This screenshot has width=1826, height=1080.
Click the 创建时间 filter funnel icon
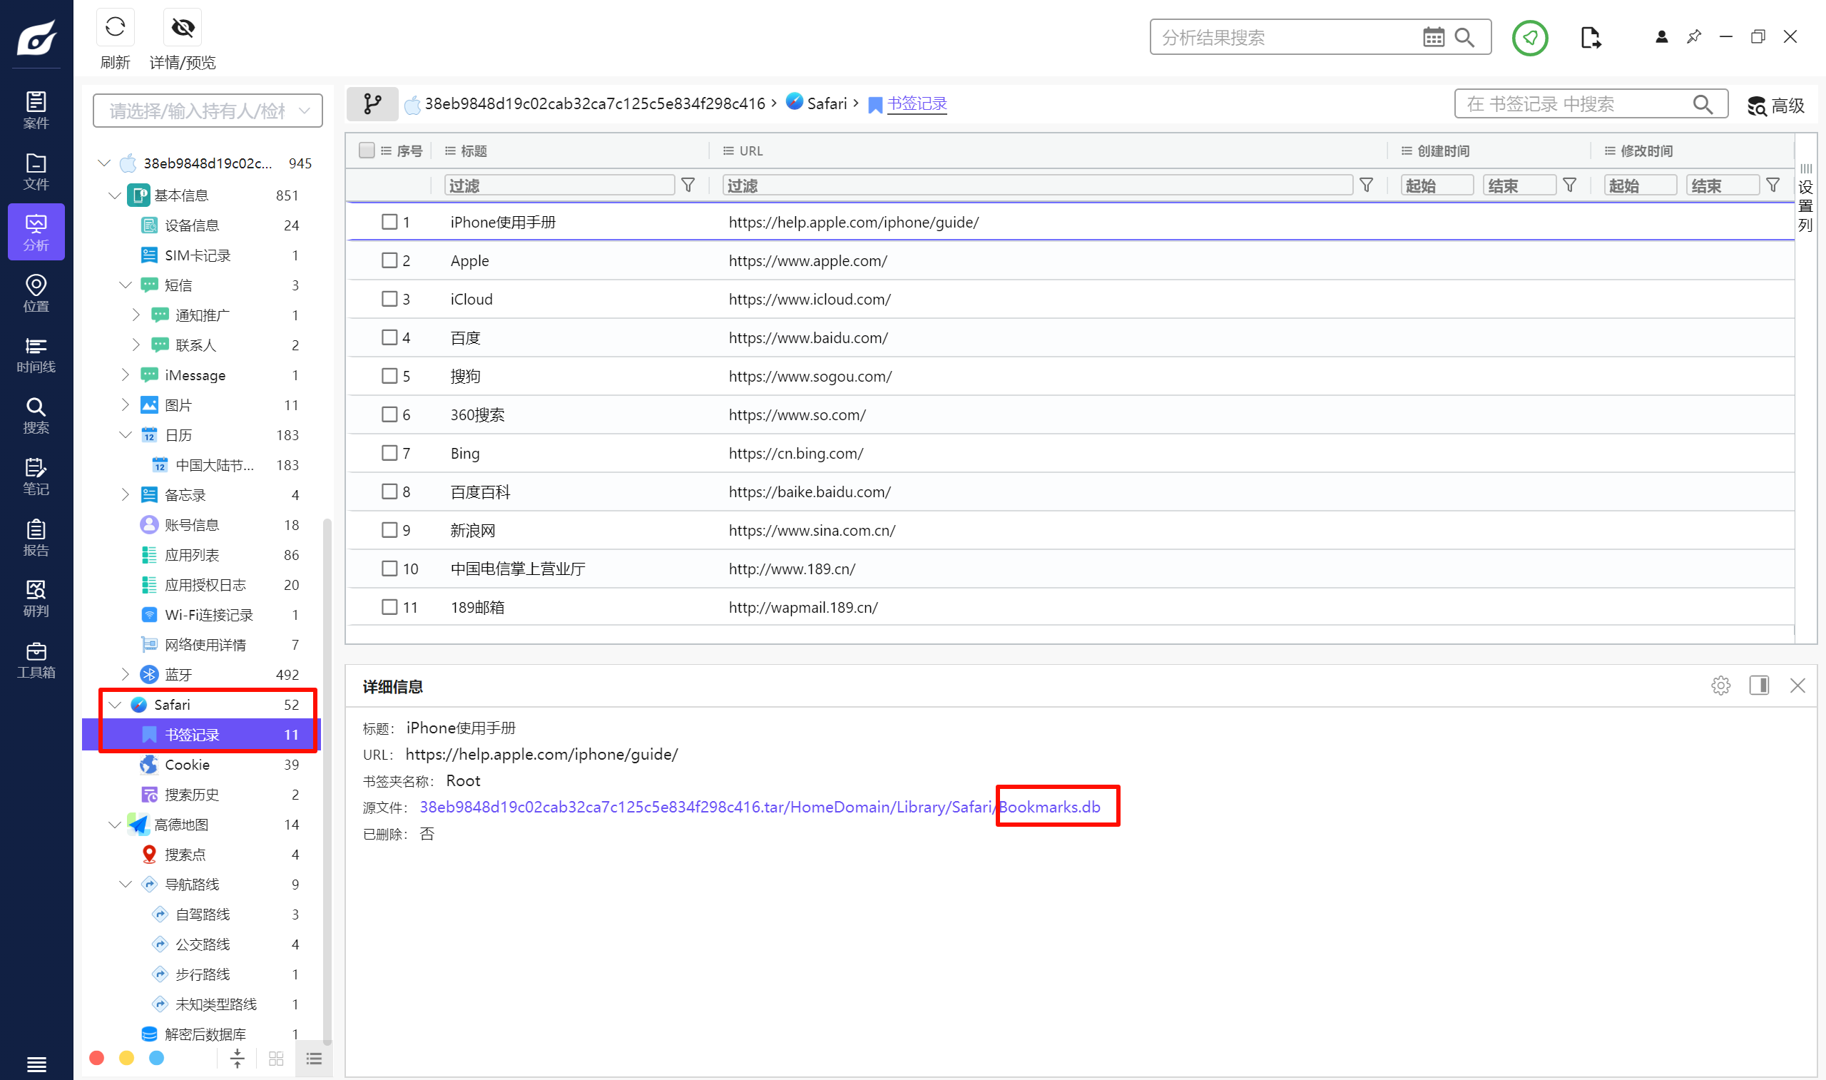(1570, 185)
